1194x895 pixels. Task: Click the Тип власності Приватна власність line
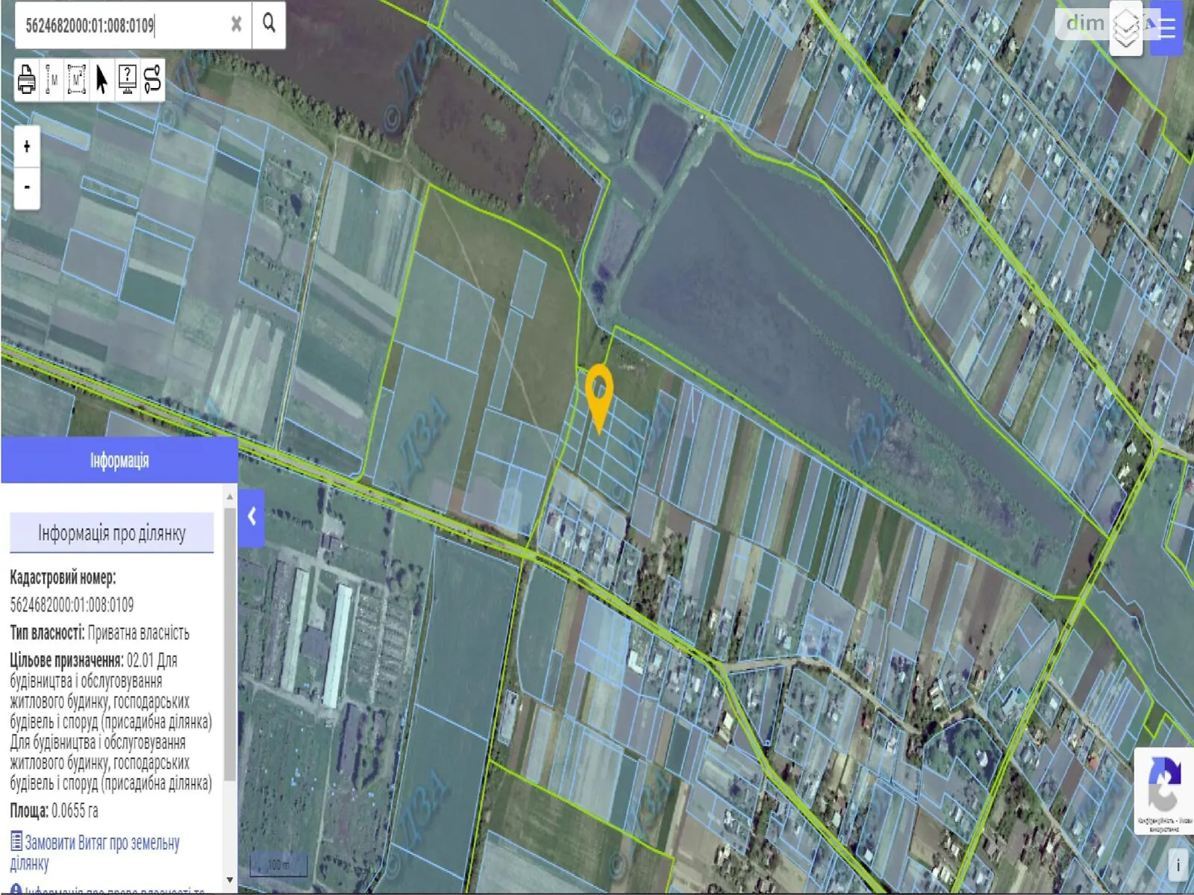point(99,633)
